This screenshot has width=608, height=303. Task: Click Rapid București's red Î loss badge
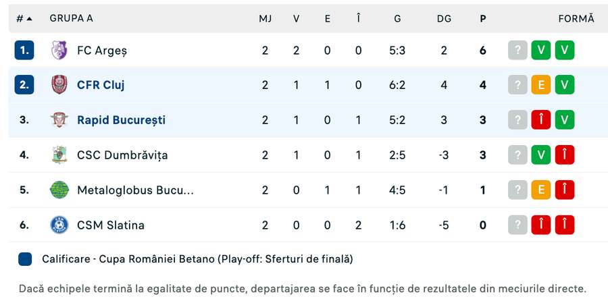(x=541, y=120)
